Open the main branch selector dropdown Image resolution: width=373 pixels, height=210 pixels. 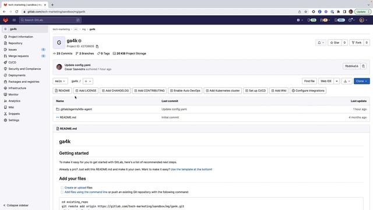60,81
